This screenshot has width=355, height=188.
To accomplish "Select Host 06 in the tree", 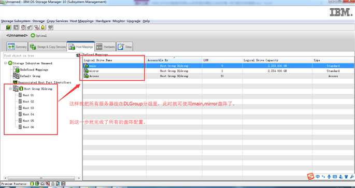I will click(28, 127).
